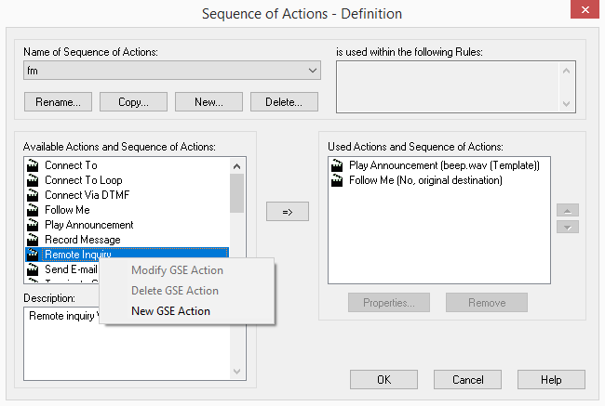Image resolution: width=605 pixels, height=406 pixels.
Task: Choose New GSE Action from context menu
Action: (x=170, y=311)
